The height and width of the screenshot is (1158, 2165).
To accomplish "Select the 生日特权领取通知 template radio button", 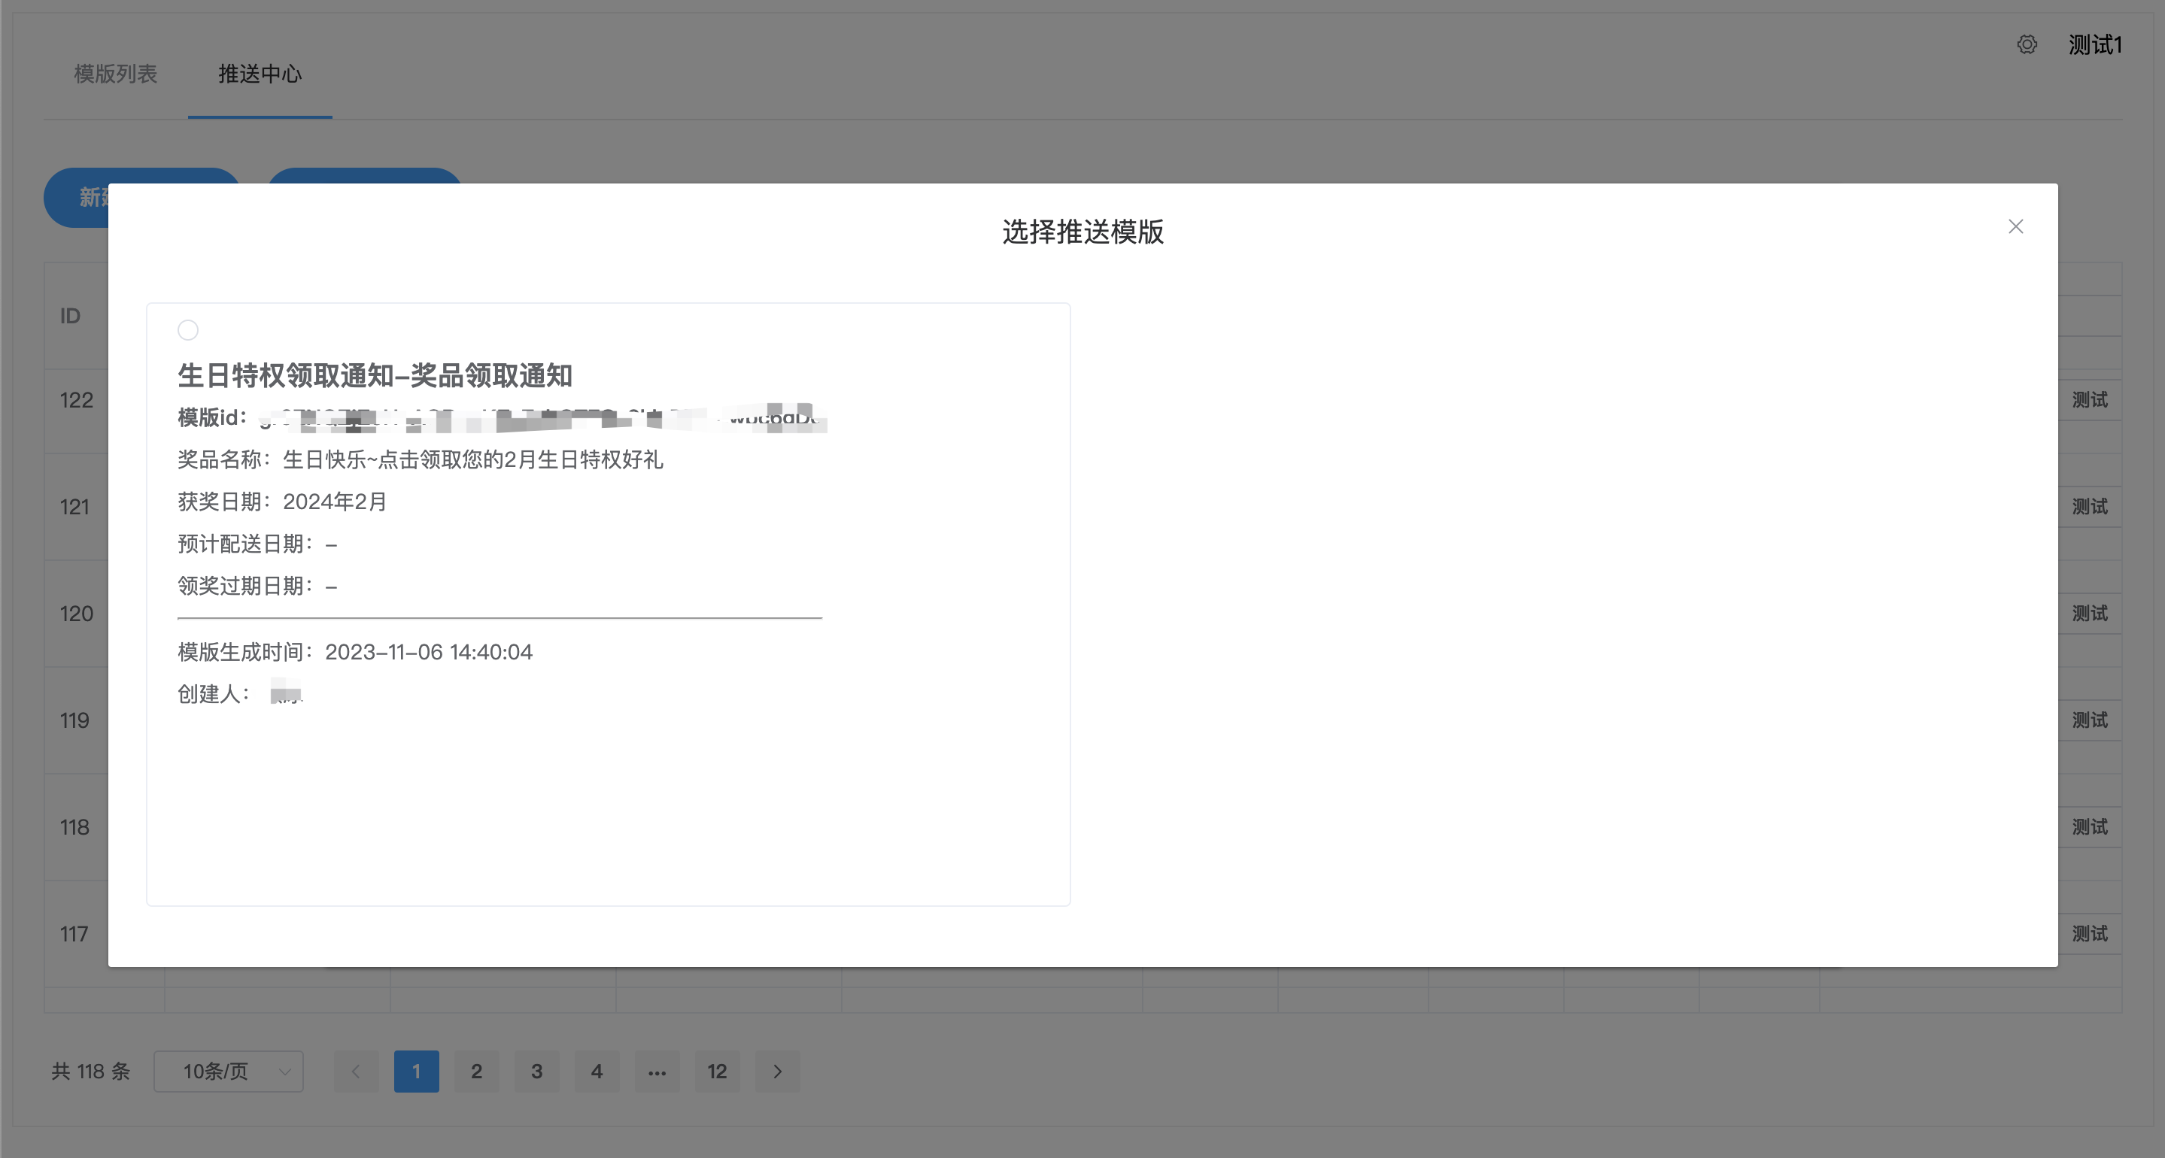I will coord(188,330).
